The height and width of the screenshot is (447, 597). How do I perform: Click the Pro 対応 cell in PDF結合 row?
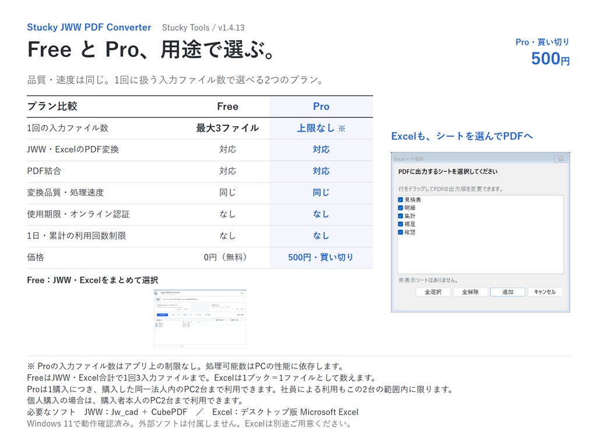pos(321,171)
